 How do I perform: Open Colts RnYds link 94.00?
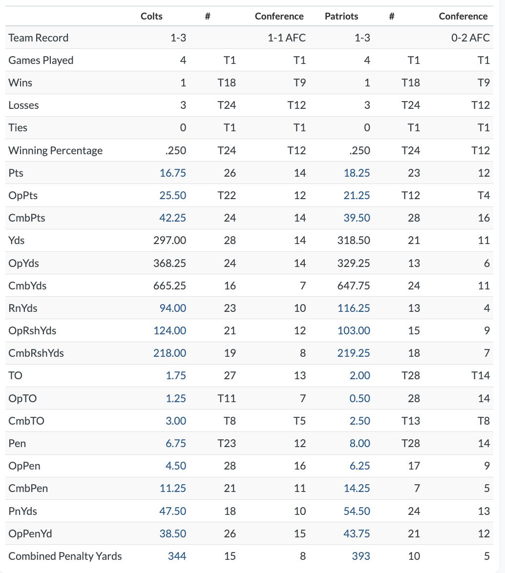pyautogui.click(x=172, y=308)
